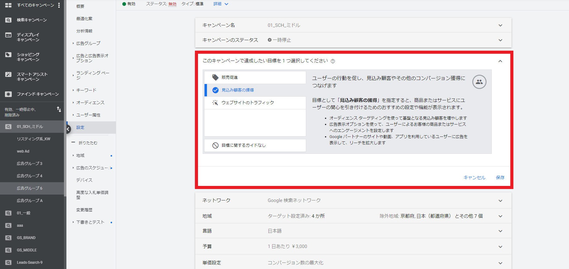Image resolution: width=569 pixels, height=269 pixels.
Task: Expand the キャンペーンのステータス row chevron
Action: [x=500, y=40]
